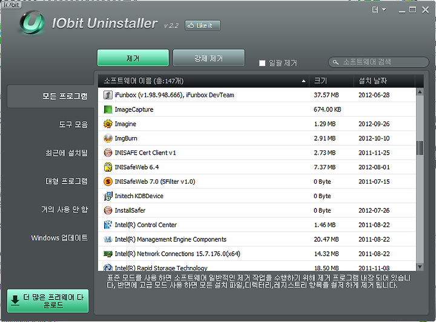Click the ImageCapture green icon
The width and height of the screenshot is (436, 322).
click(x=108, y=109)
